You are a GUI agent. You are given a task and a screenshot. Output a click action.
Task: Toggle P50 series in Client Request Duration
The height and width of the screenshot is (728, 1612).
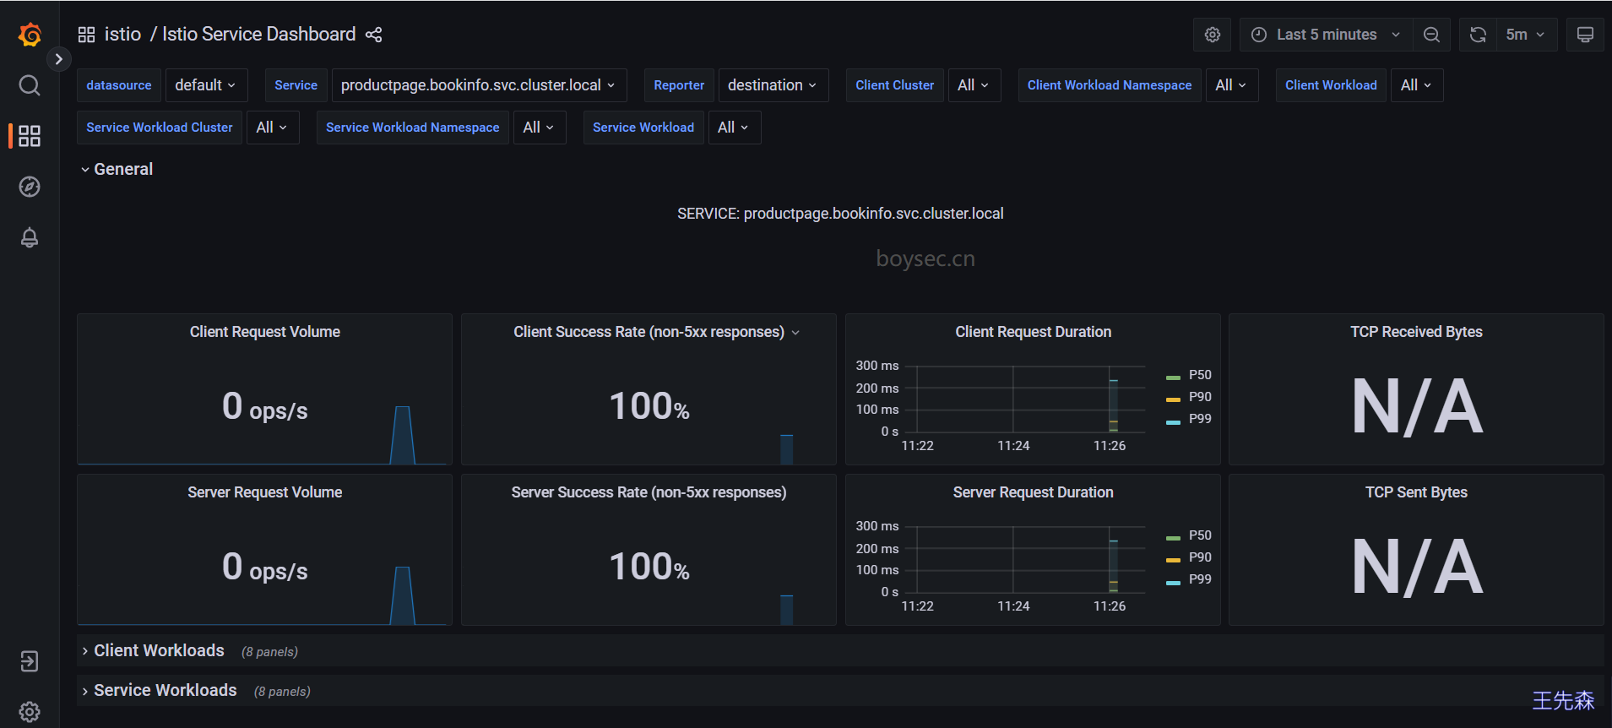pyautogui.click(x=1200, y=375)
